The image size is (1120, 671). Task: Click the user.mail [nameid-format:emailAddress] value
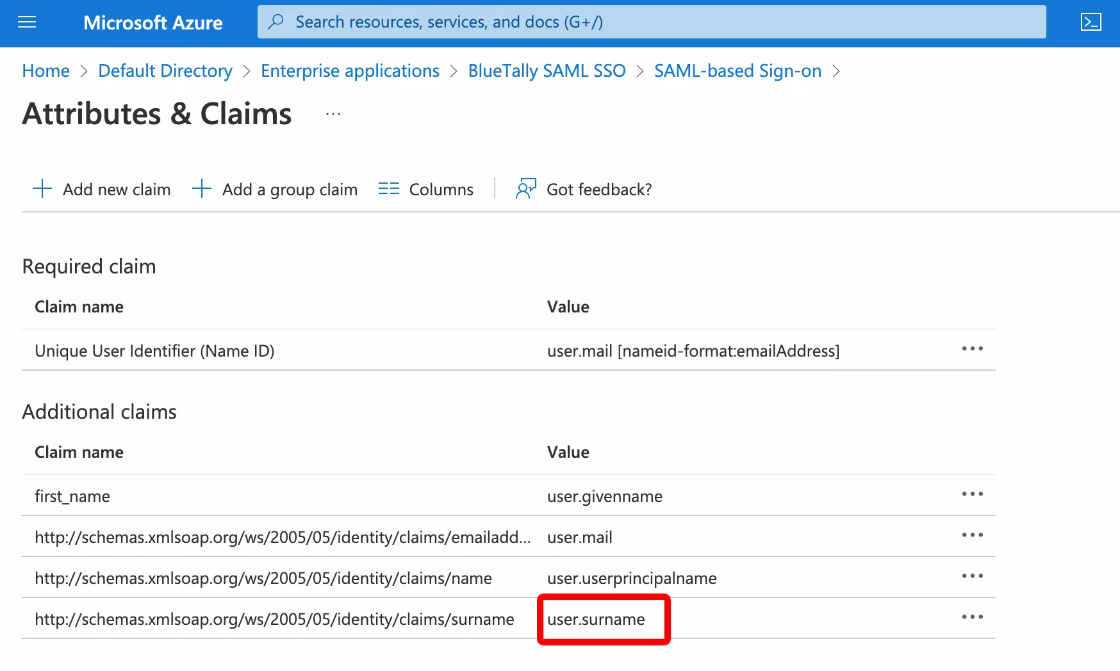coord(693,351)
